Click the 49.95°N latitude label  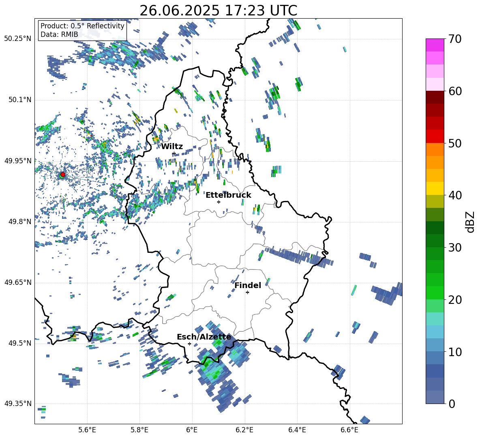(x=18, y=161)
